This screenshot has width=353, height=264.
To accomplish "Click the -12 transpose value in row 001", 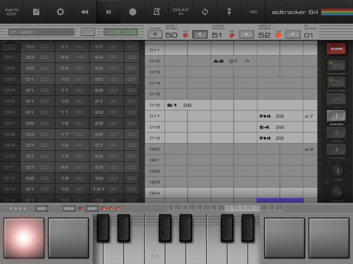I will tap(79, 57).
